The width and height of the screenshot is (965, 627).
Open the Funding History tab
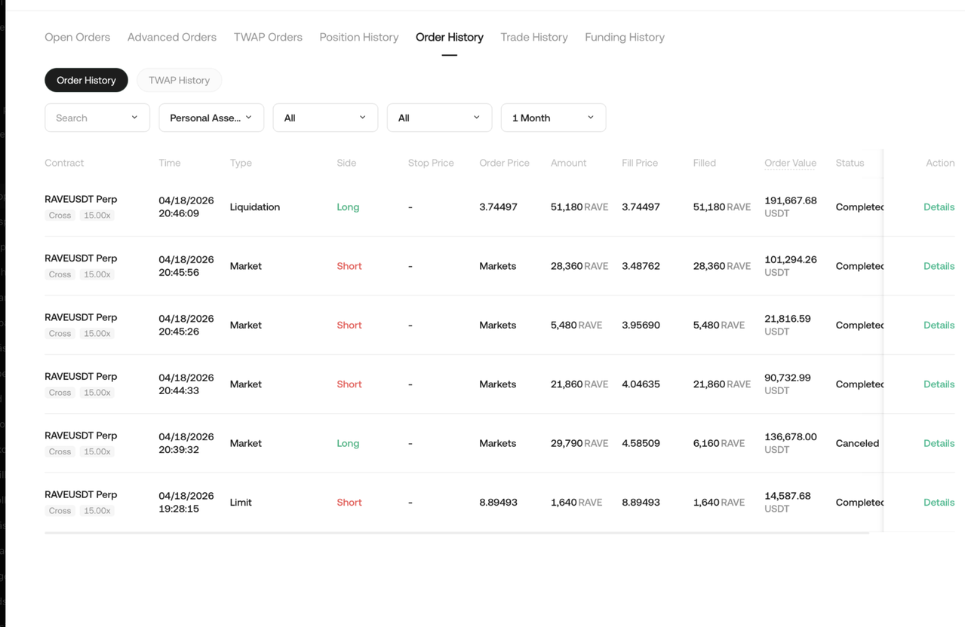(x=625, y=37)
